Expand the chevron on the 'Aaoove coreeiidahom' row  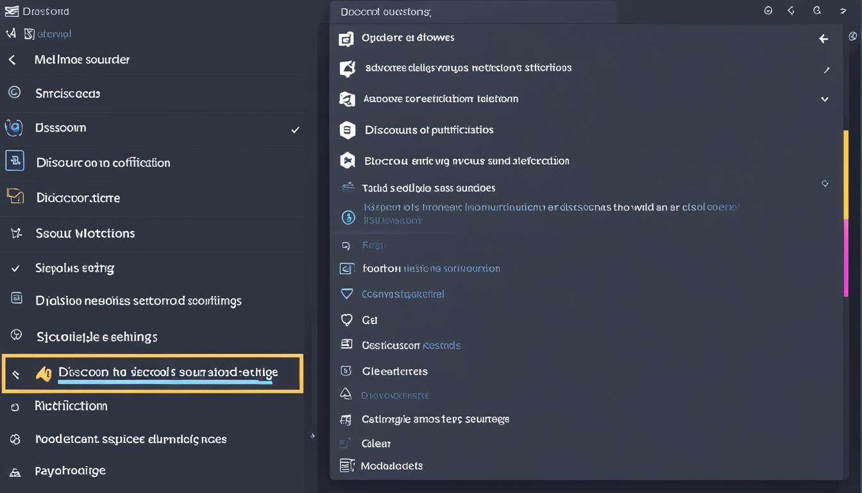825,99
